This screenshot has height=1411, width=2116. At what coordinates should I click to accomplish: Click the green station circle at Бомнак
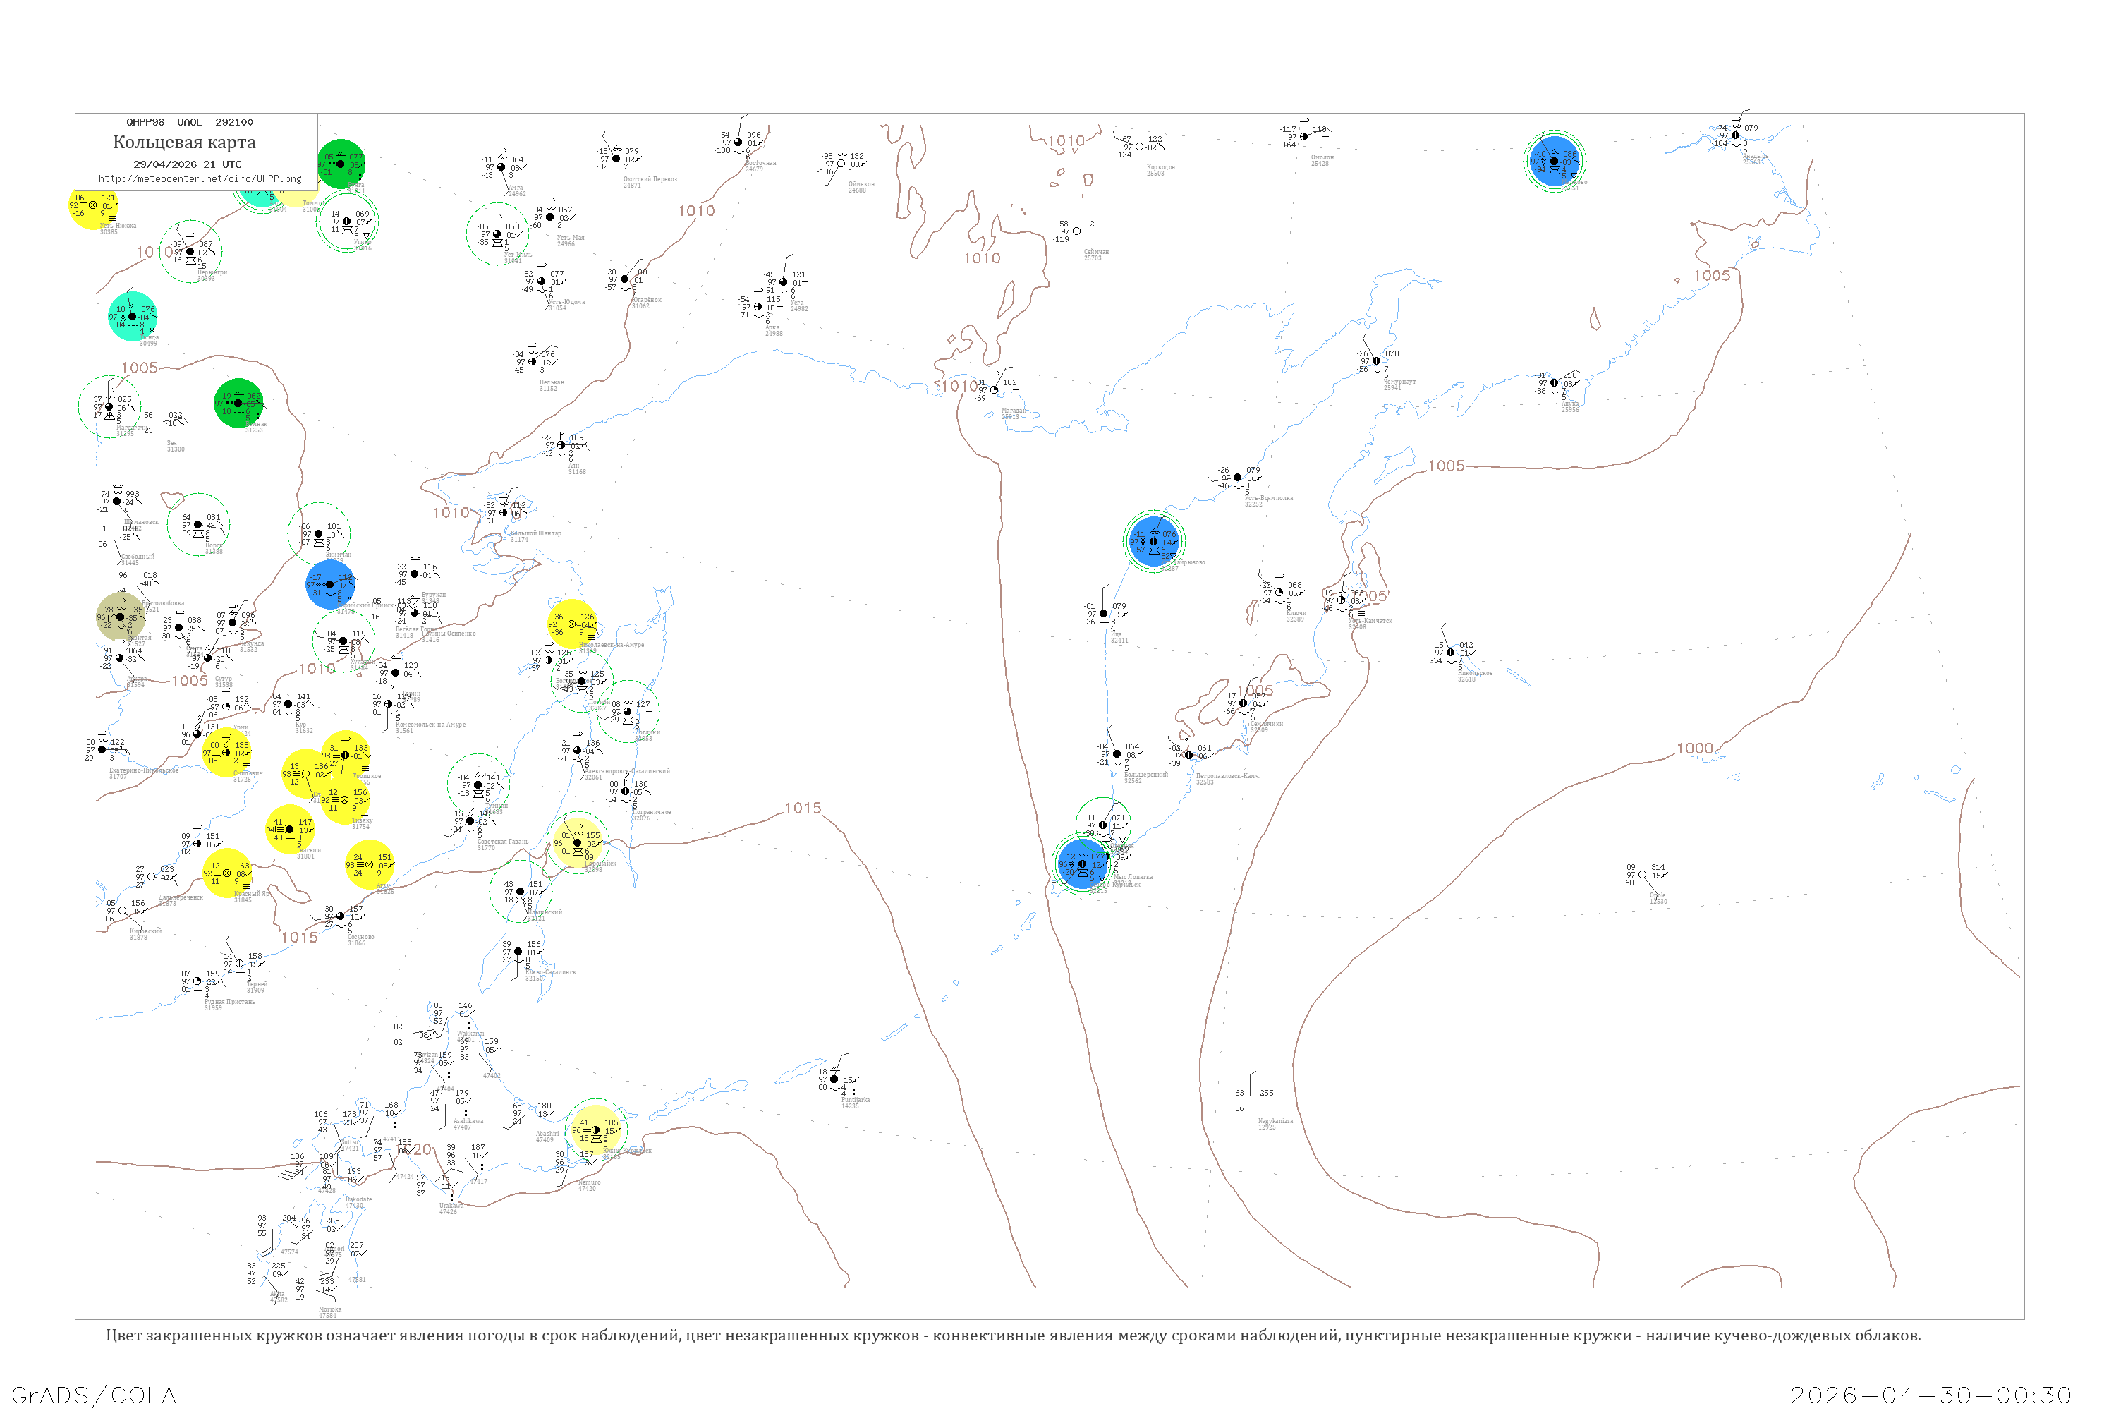238,403
